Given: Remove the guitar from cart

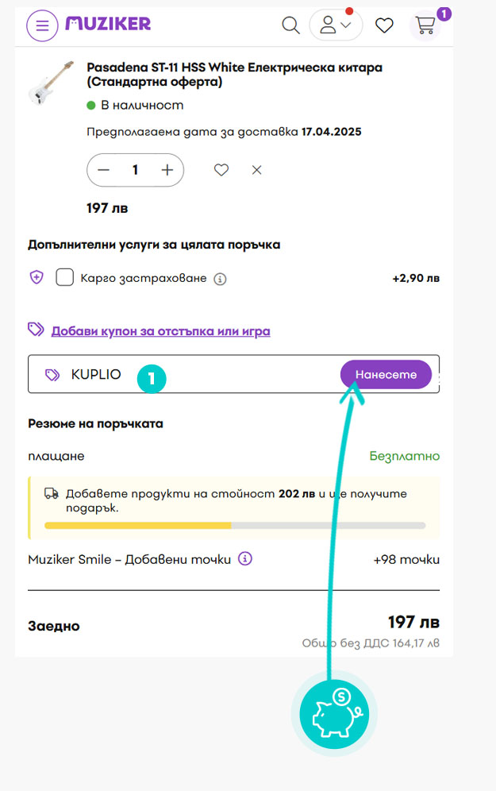Looking at the screenshot, I should pos(256,170).
